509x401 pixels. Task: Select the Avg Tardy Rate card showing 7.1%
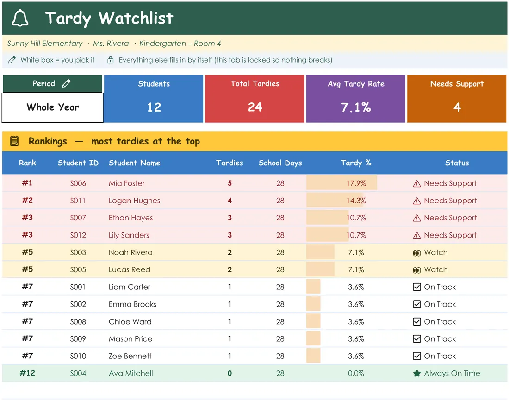355,99
